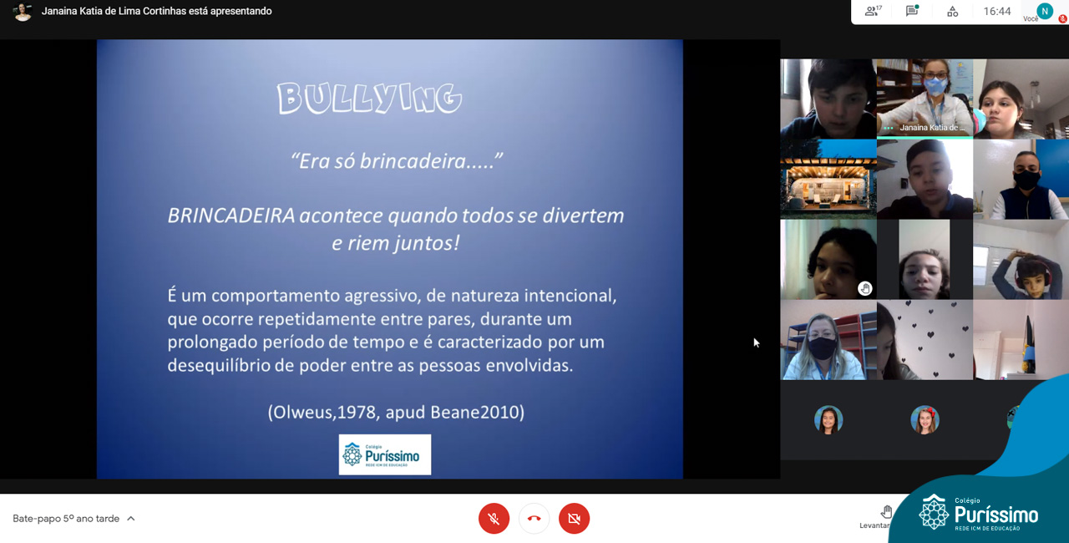Click the raised hand badge on participant tile
Screen dimensions: 1069x543
point(865,288)
